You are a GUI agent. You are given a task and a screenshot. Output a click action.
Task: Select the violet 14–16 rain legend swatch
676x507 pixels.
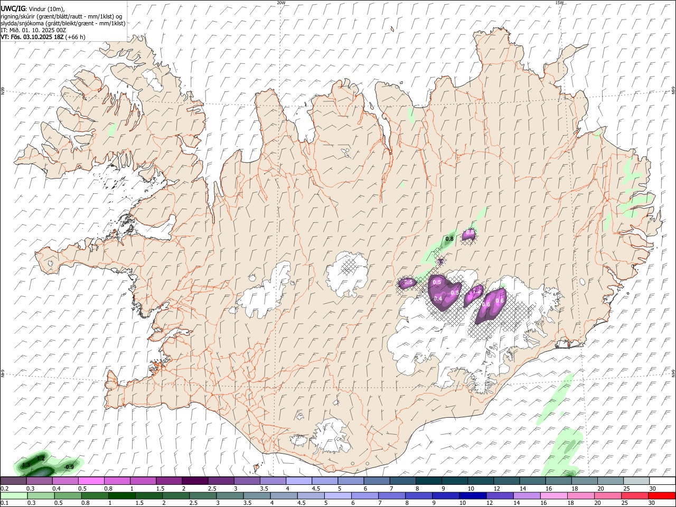point(527,495)
